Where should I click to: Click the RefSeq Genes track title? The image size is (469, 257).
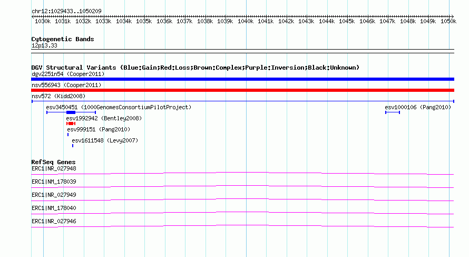(54, 162)
